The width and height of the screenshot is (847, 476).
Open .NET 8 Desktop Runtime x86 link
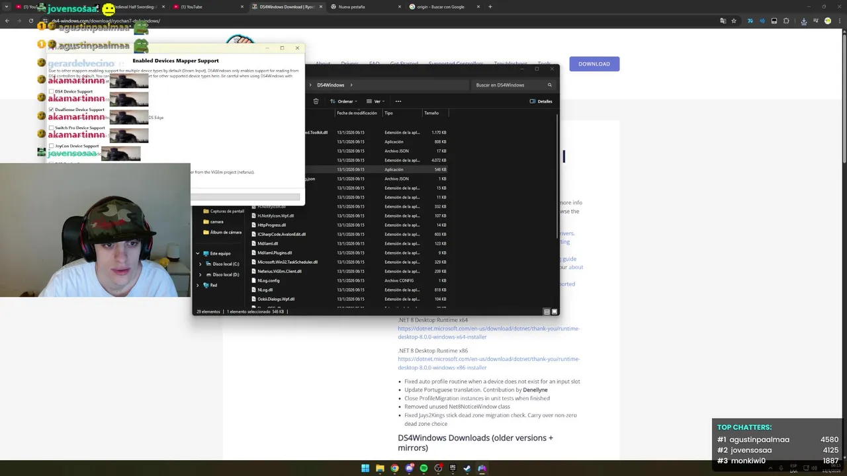[x=488, y=363]
